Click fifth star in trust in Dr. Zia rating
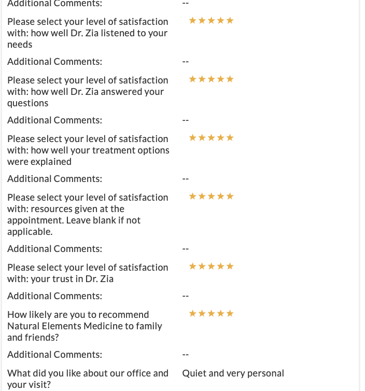The image size is (365, 391). (230, 267)
